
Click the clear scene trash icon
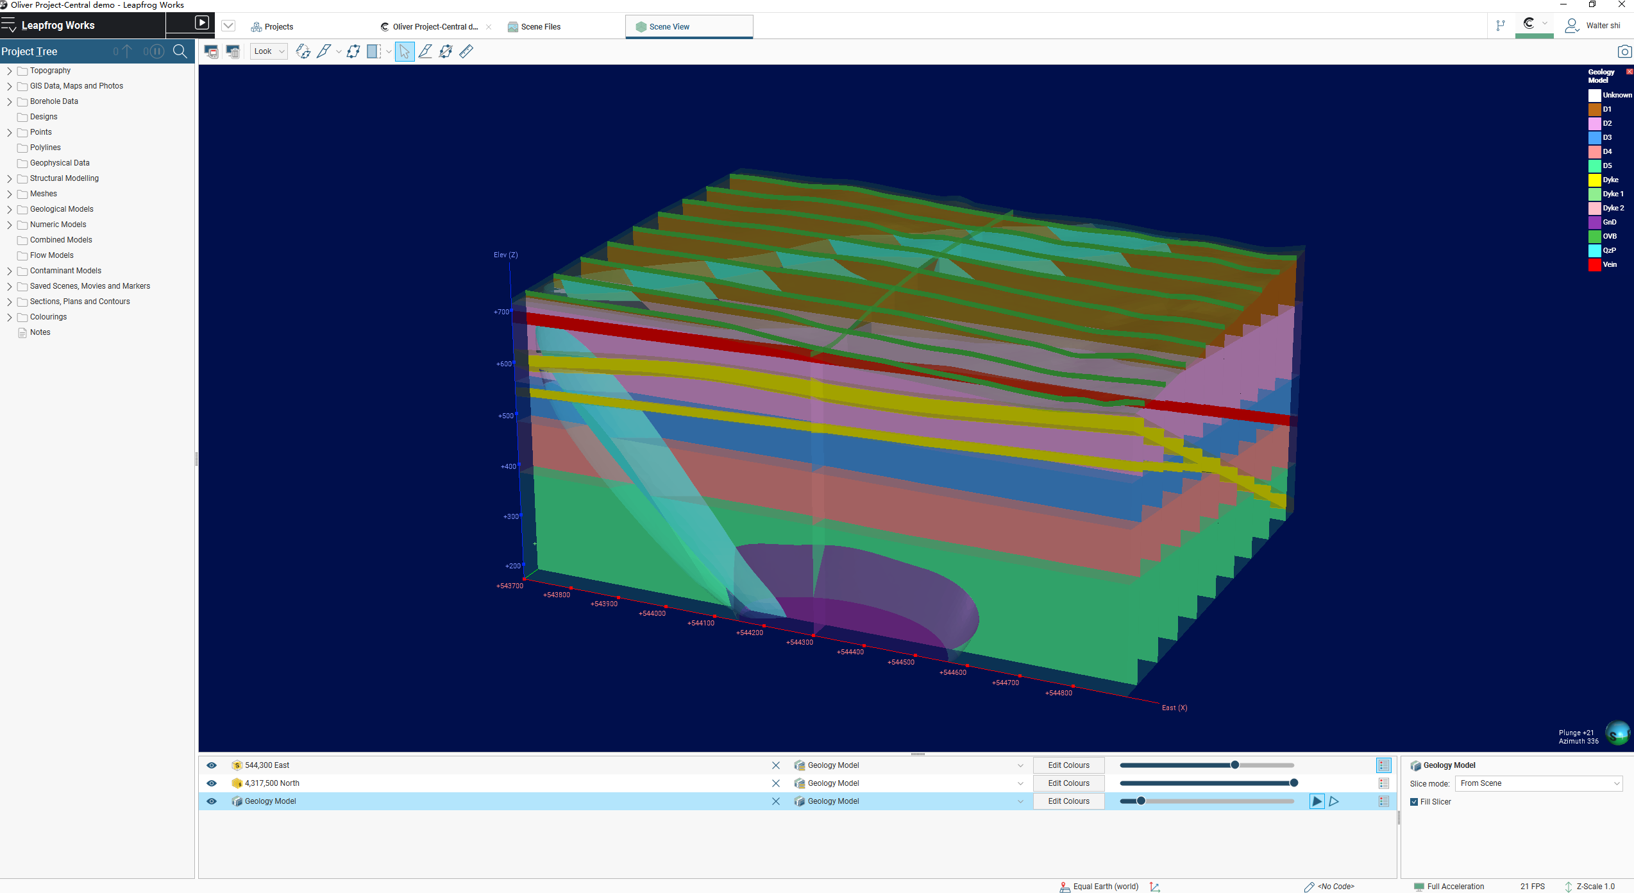click(233, 51)
